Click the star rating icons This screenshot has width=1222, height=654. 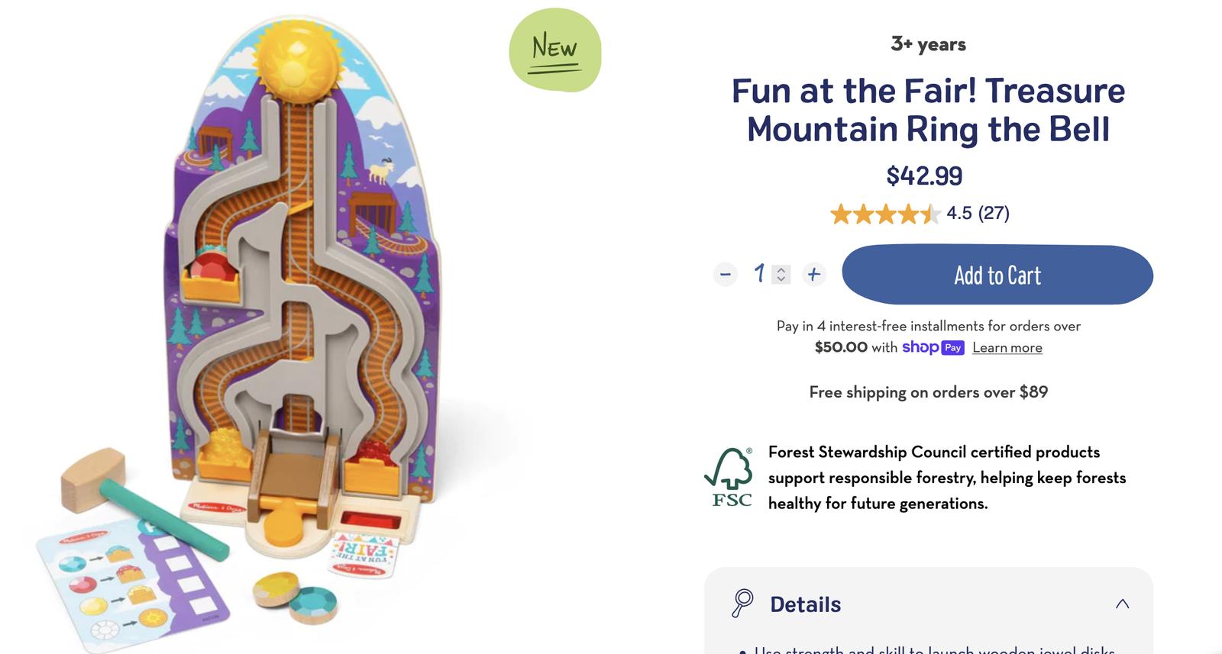pyautogui.click(x=884, y=214)
